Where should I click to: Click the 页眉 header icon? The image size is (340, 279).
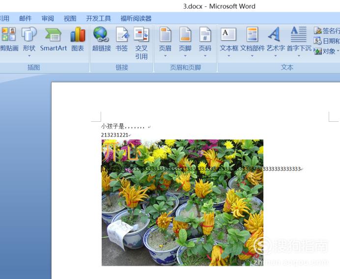click(x=165, y=34)
